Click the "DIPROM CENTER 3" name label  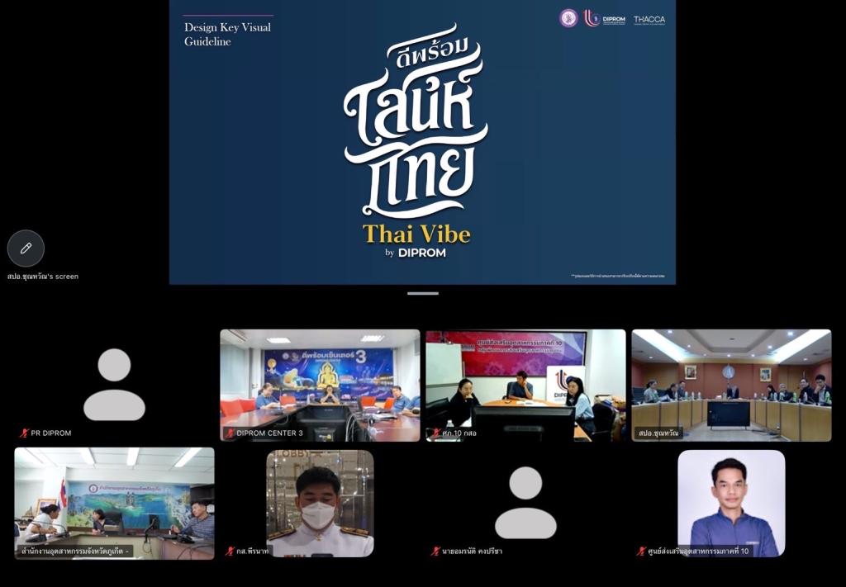(x=270, y=433)
